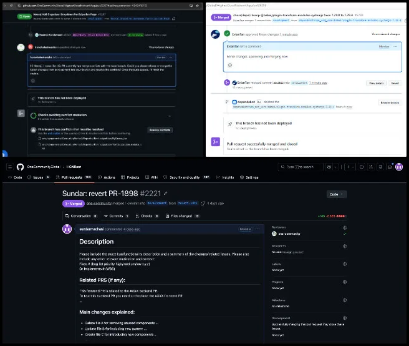Click the pencil icon to edit PR #2221 title
Screen dimensions: 409x346
pyautogui.click(x=166, y=194)
